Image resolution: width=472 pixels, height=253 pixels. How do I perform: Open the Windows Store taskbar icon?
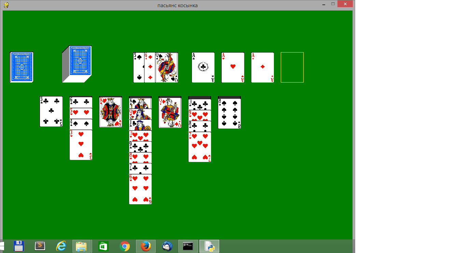[103, 246]
